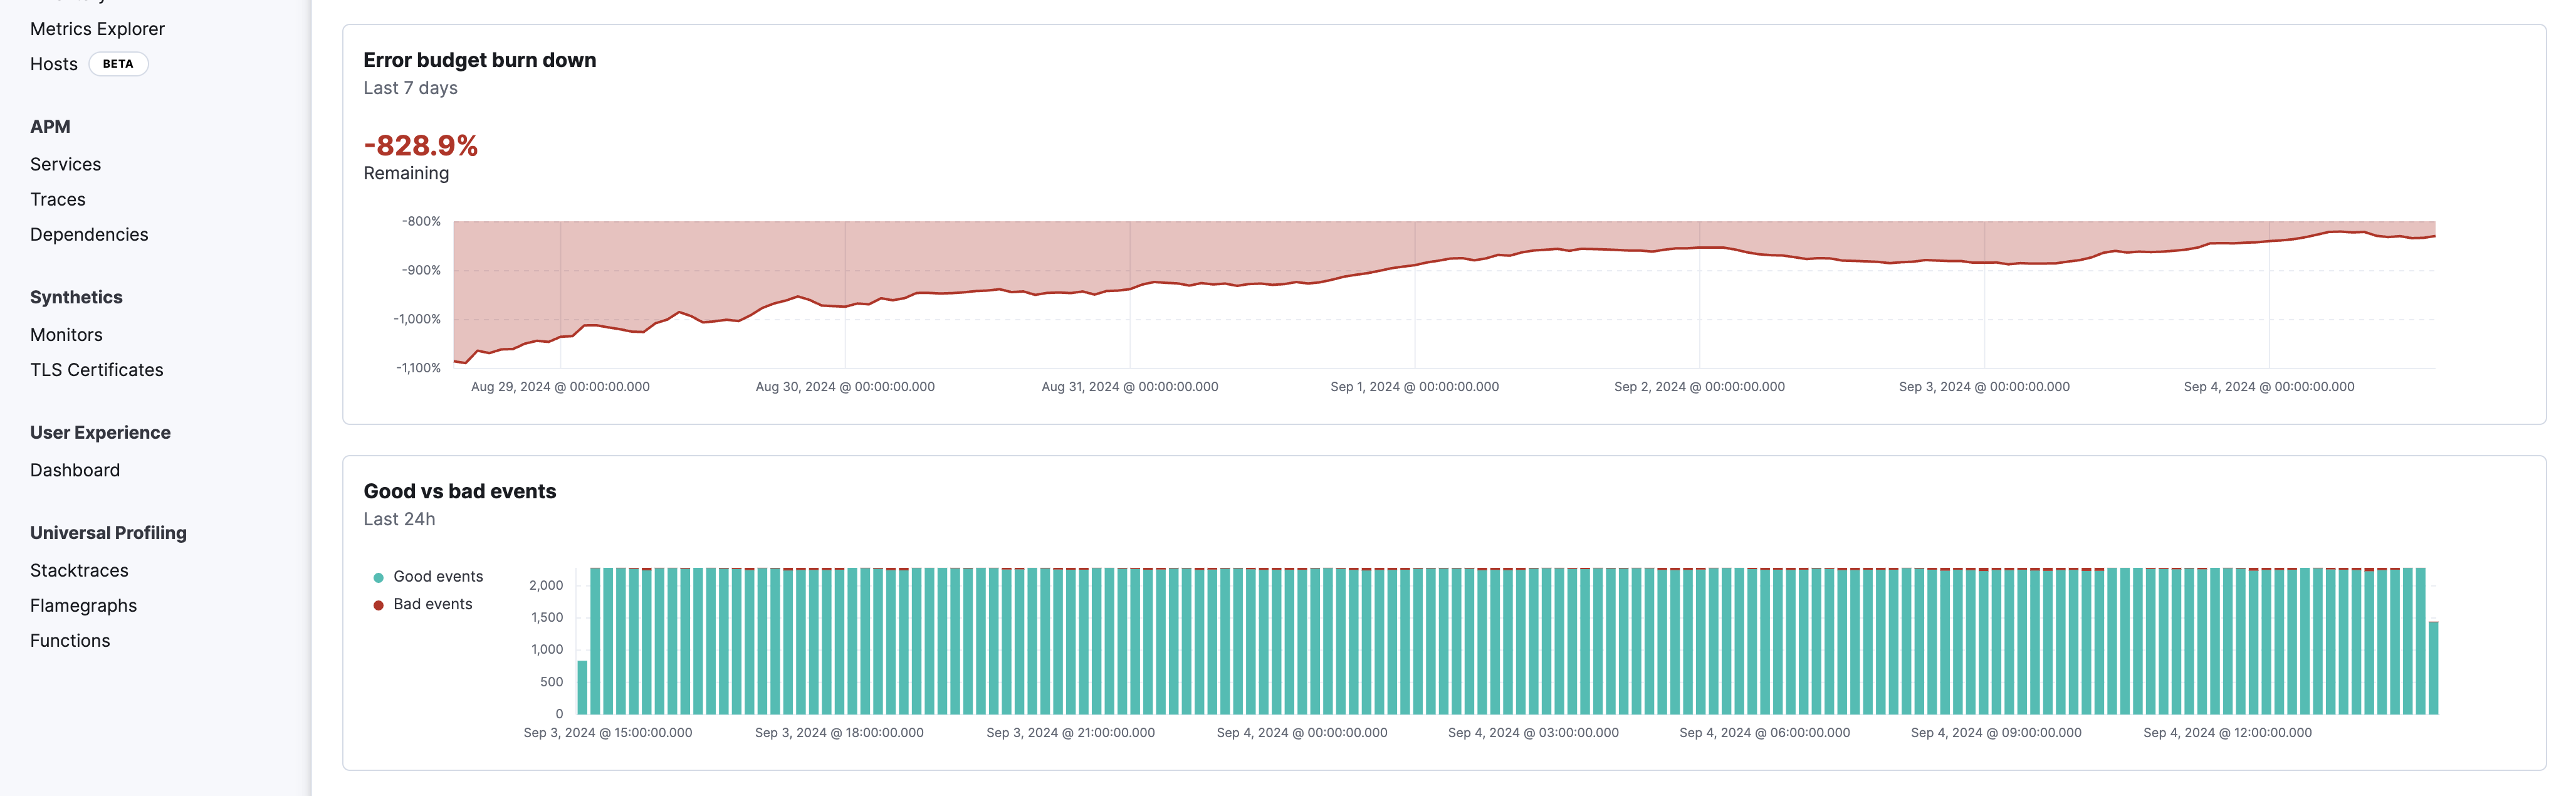2576x796 pixels.
Task: Click the BETA badge next to Hosts
Action: coord(118,63)
